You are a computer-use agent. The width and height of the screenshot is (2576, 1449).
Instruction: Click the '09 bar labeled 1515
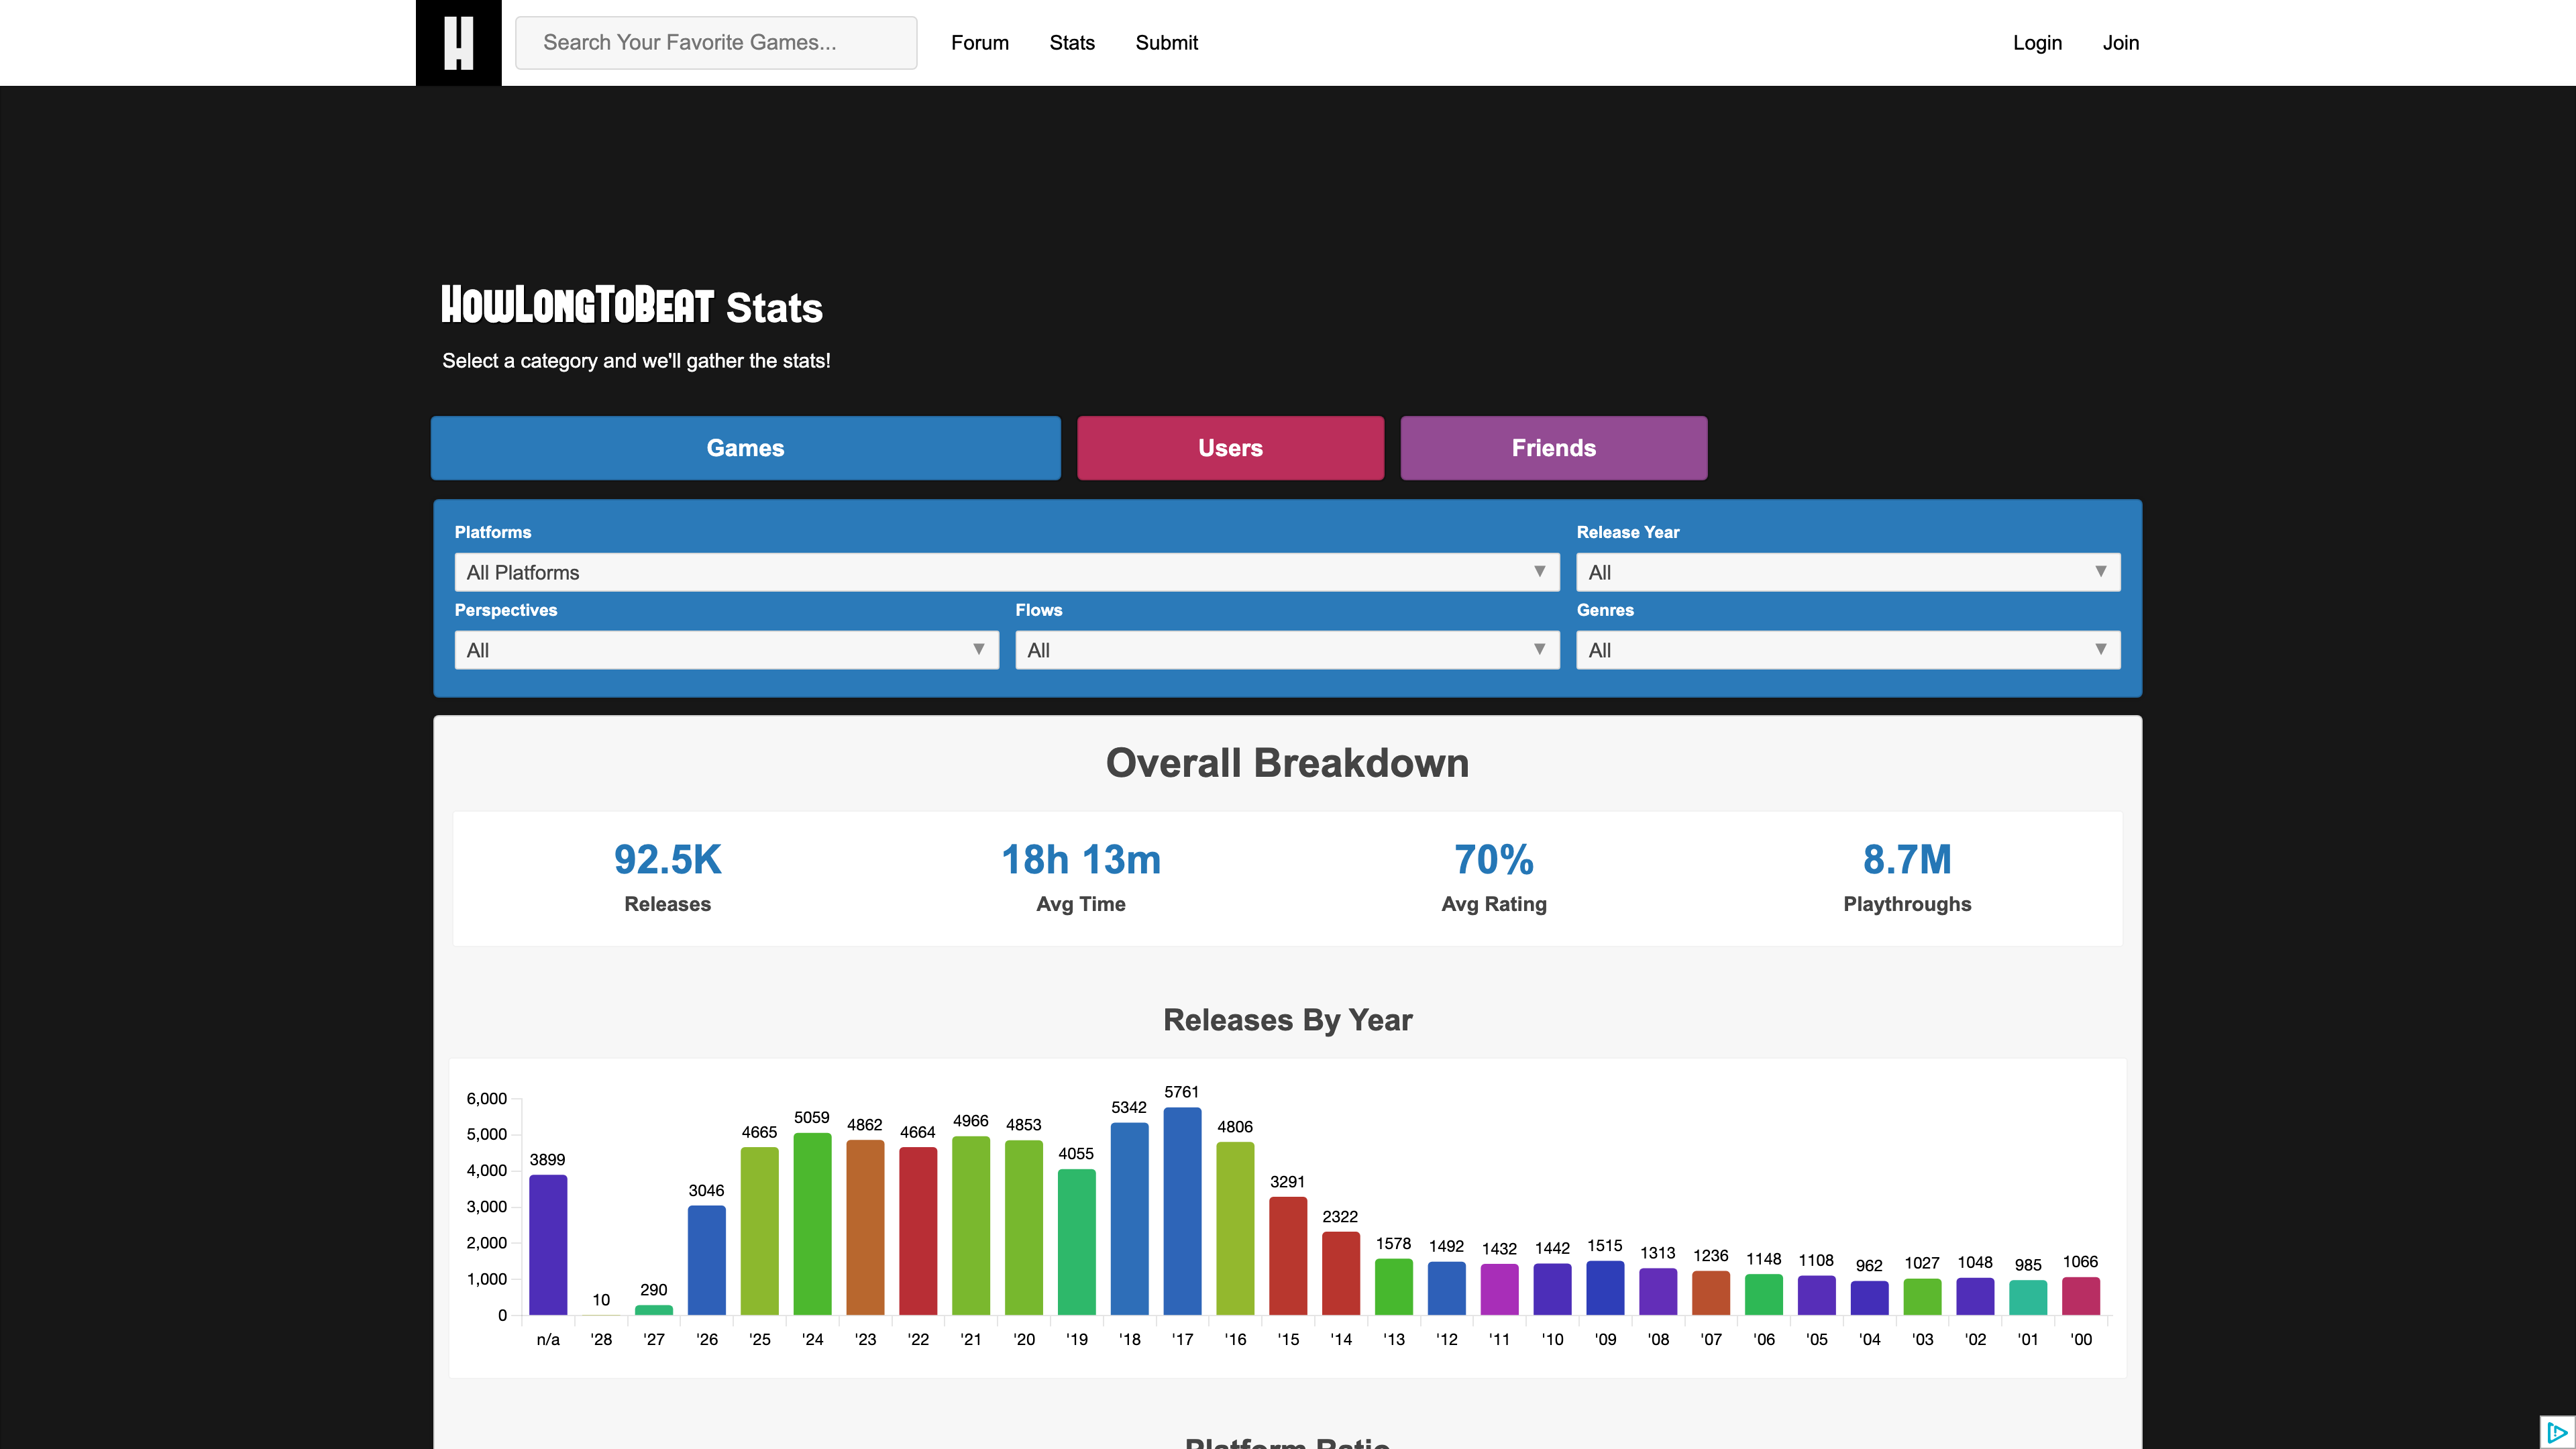1605,1288
